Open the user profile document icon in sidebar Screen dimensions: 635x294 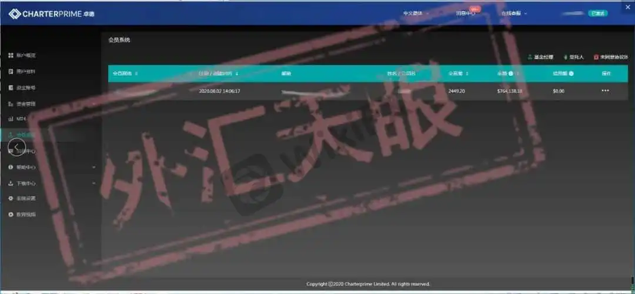11,71
